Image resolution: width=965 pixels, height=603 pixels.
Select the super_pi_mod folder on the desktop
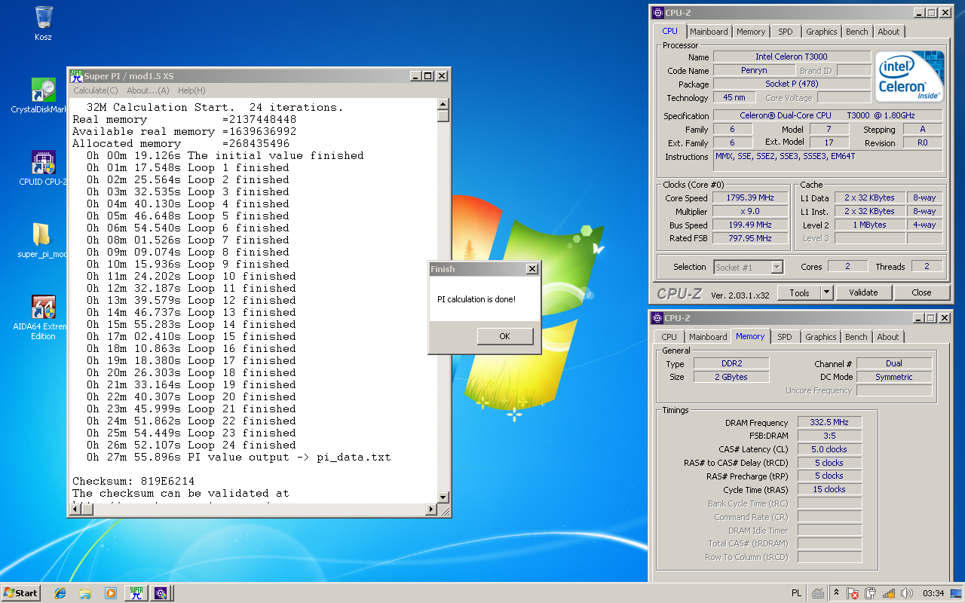pos(43,240)
